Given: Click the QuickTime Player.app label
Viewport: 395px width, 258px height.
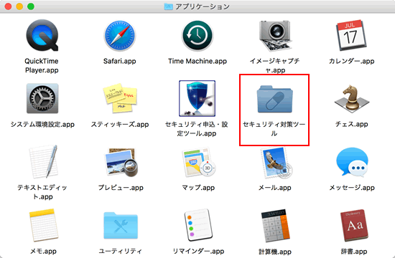Looking at the screenshot, I should tap(42, 65).
